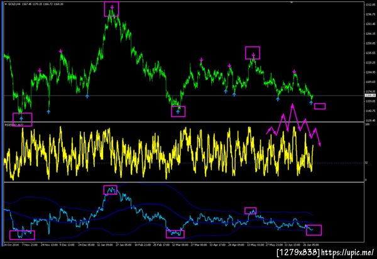Select the 7 Nov 21:00 date label
Image resolution: width=377 pixels, height=259 pixels.
tap(30, 245)
